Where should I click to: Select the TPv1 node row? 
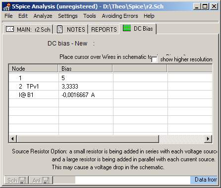tap(110, 86)
